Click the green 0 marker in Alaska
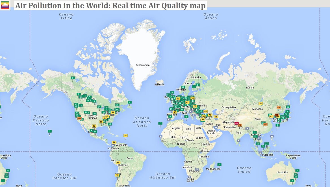 [x=73, y=78]
